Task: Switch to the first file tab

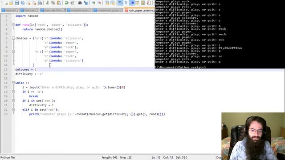Action: pos(10,10)
